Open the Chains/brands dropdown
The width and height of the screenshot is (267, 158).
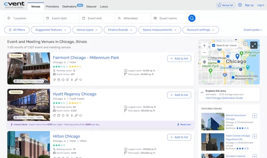(x=120, y=30)
